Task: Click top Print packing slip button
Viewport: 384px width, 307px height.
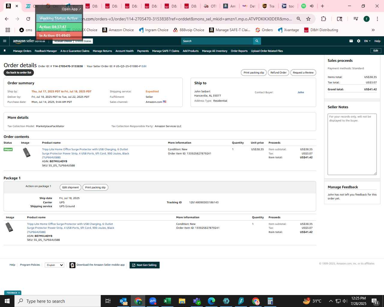Action: pos(254,73)
